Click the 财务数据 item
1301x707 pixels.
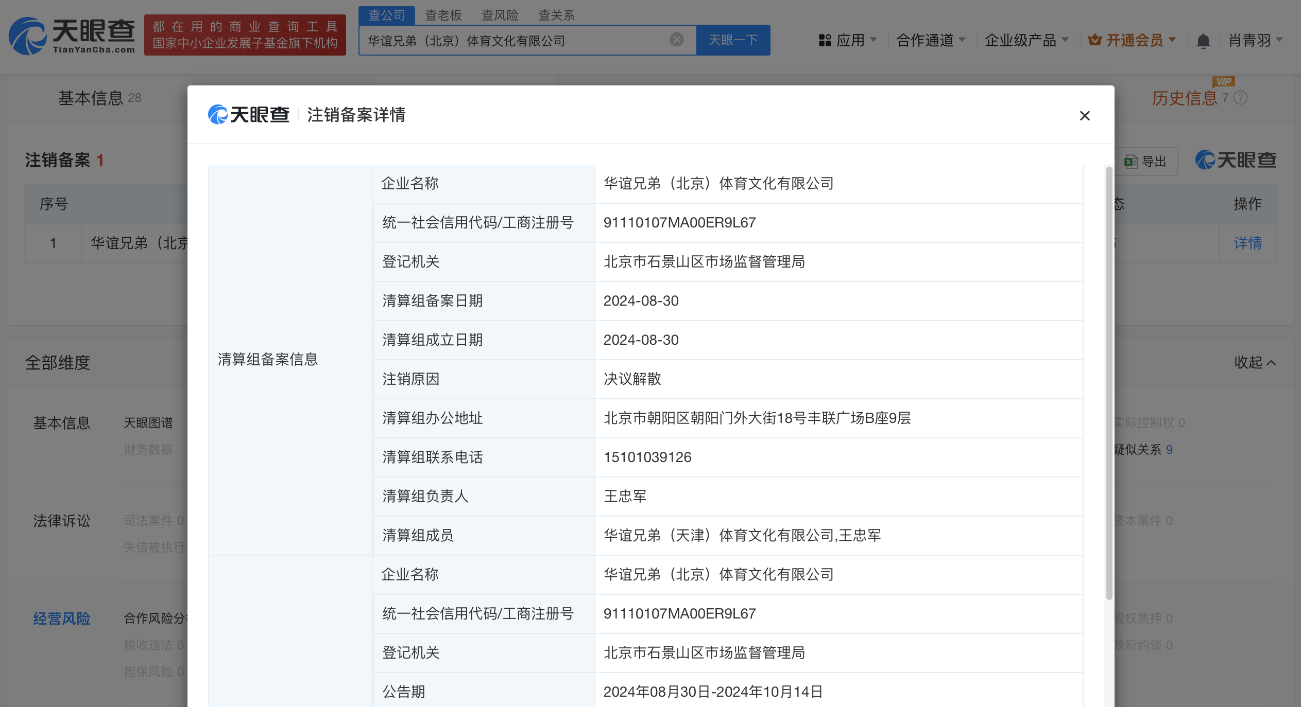coord(148,450)
